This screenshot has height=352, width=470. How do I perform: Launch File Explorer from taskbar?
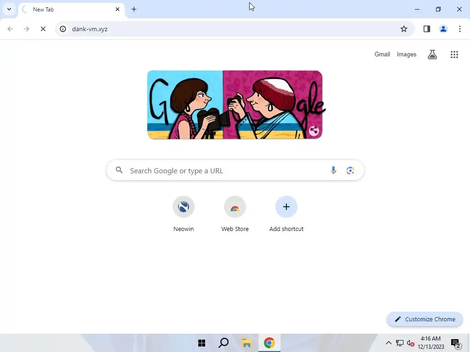point(246,343)
